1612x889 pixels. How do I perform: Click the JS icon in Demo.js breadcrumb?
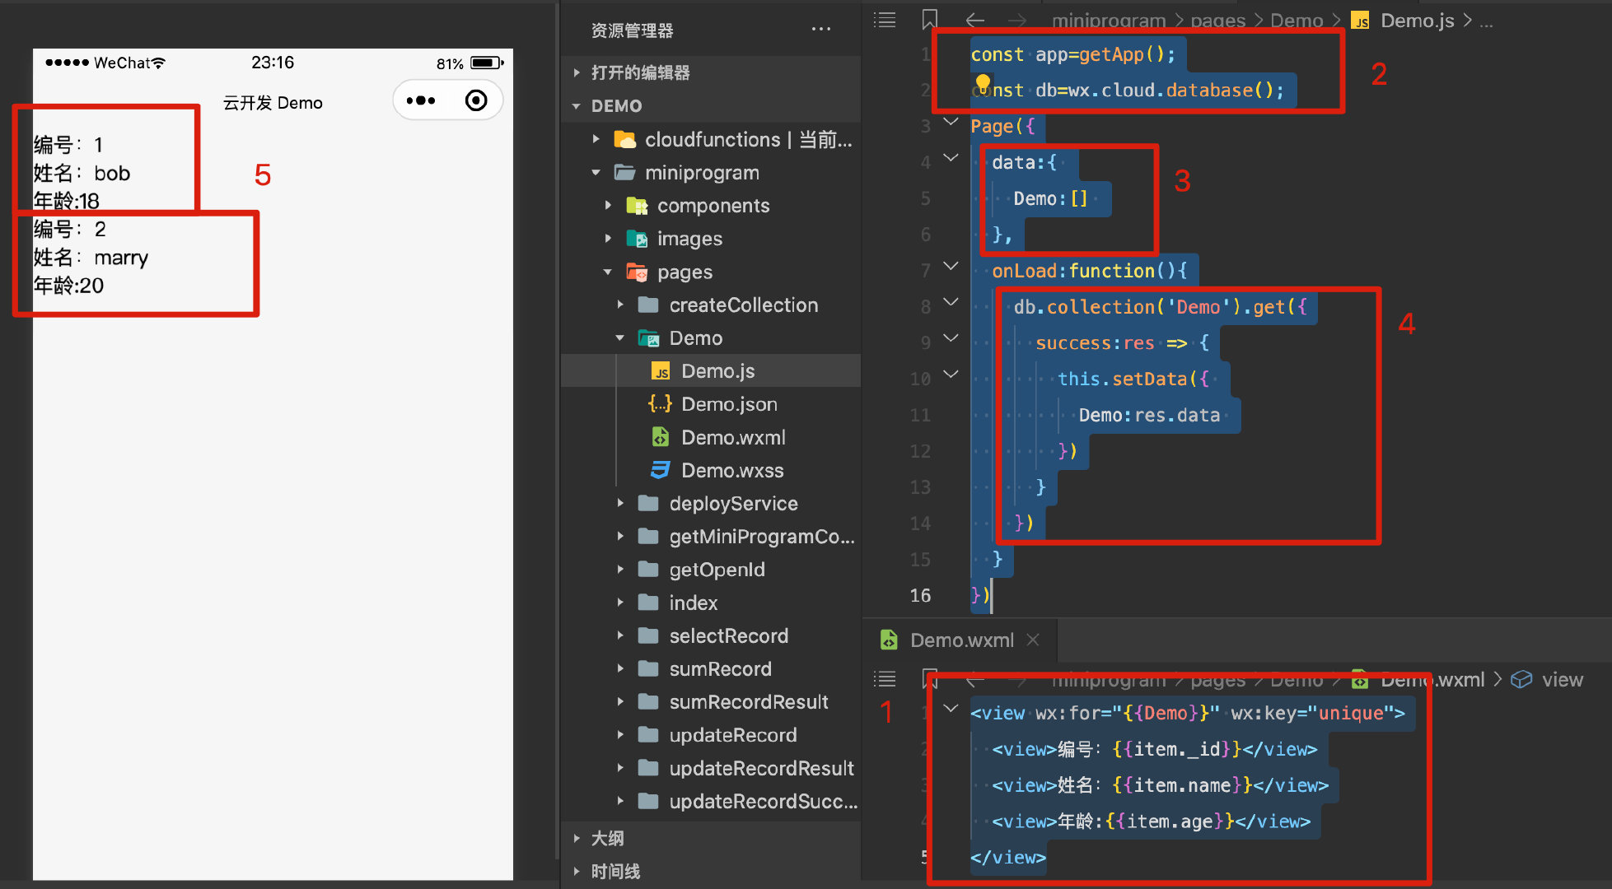(x=1361, y=21)
